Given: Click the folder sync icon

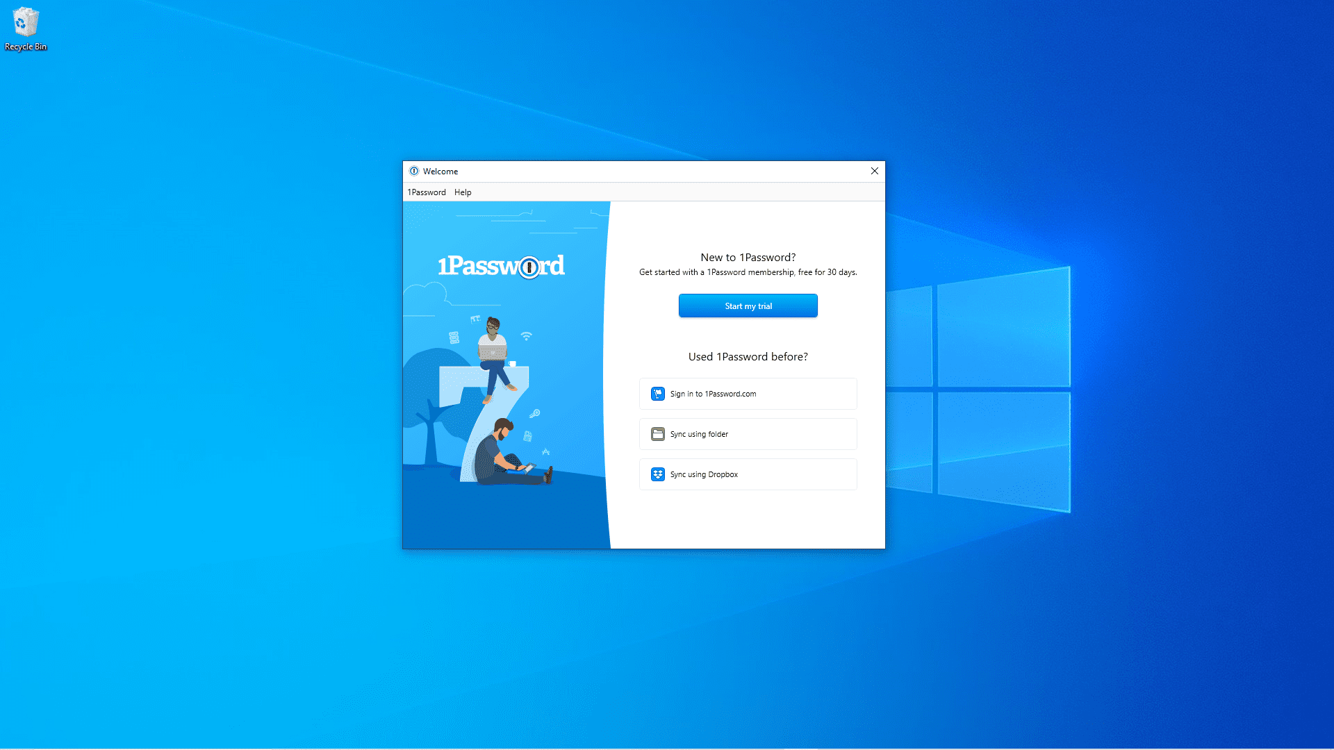Looking at the screenshot, I should click(x=657, y=434).
